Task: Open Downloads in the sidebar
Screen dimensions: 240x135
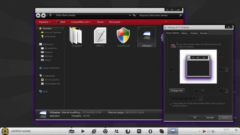Action: (50, 36)
